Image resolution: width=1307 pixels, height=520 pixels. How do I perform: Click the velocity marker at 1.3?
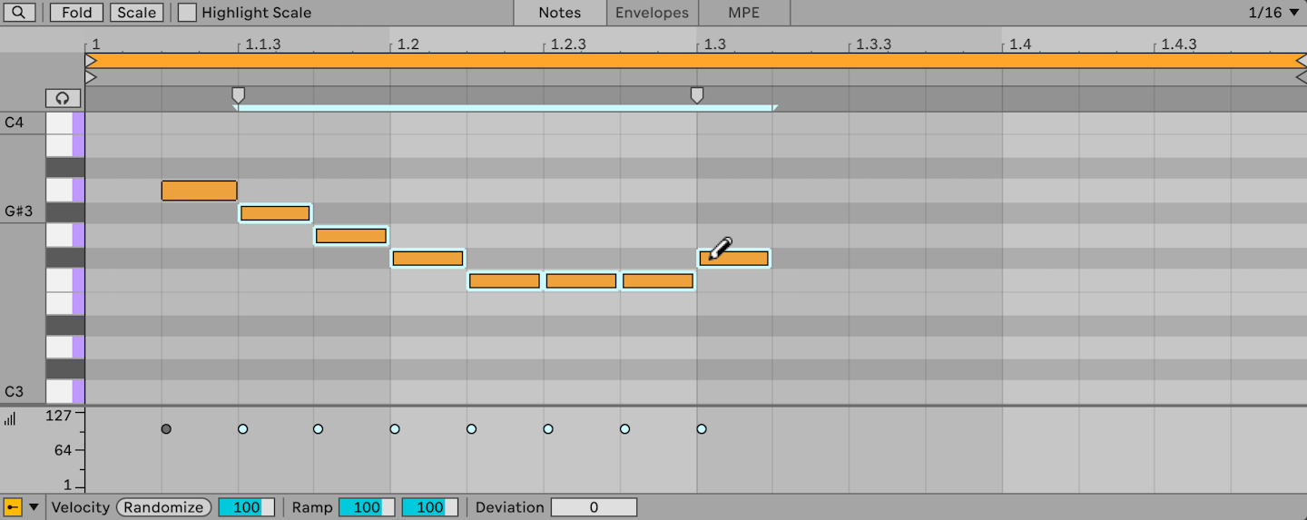(702, 429)
